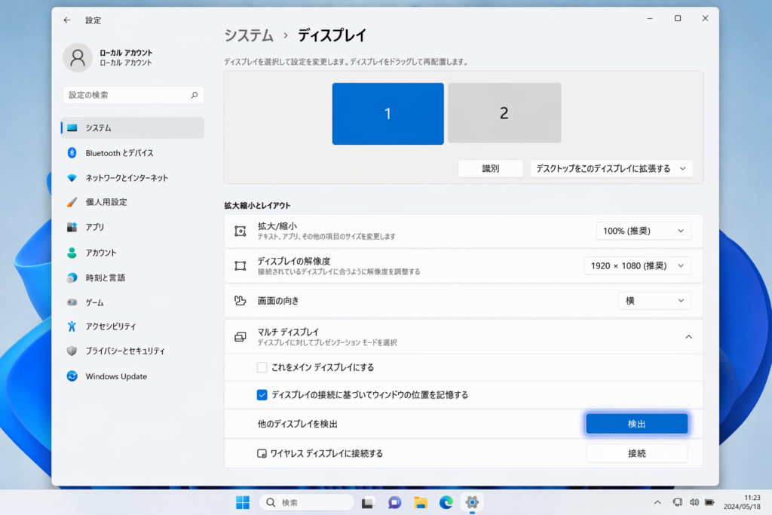This screenshot has width=772, height=515.
Task: Go back using the back arrow
Action: (67, 20)
